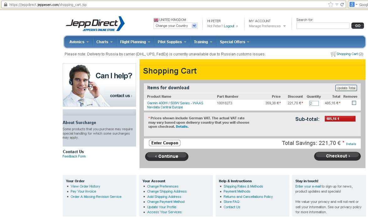368x217 pixels.
Task: Click the JeppDirect logo
Action: [x=95, y=24]
